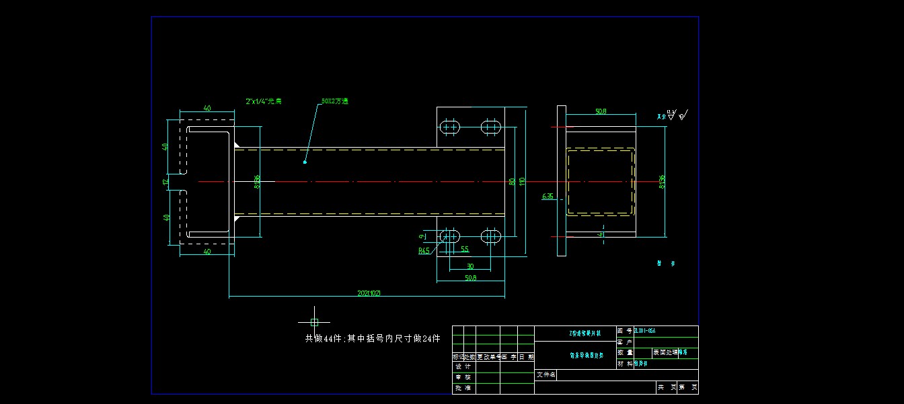
Task: Pick the R4.5 radius dimension
Action: 424,251
